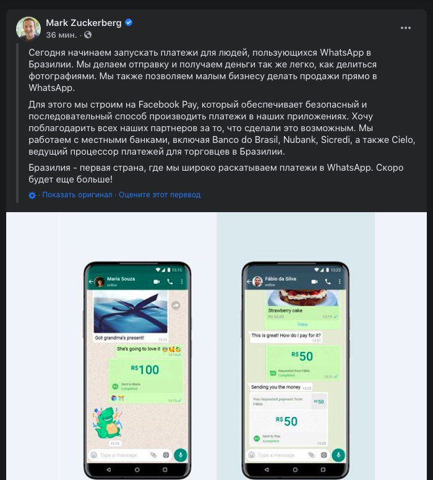Click Mark Zuckerberg's profile picture
This screenshot has width=433, height=480.
[28, 28]
